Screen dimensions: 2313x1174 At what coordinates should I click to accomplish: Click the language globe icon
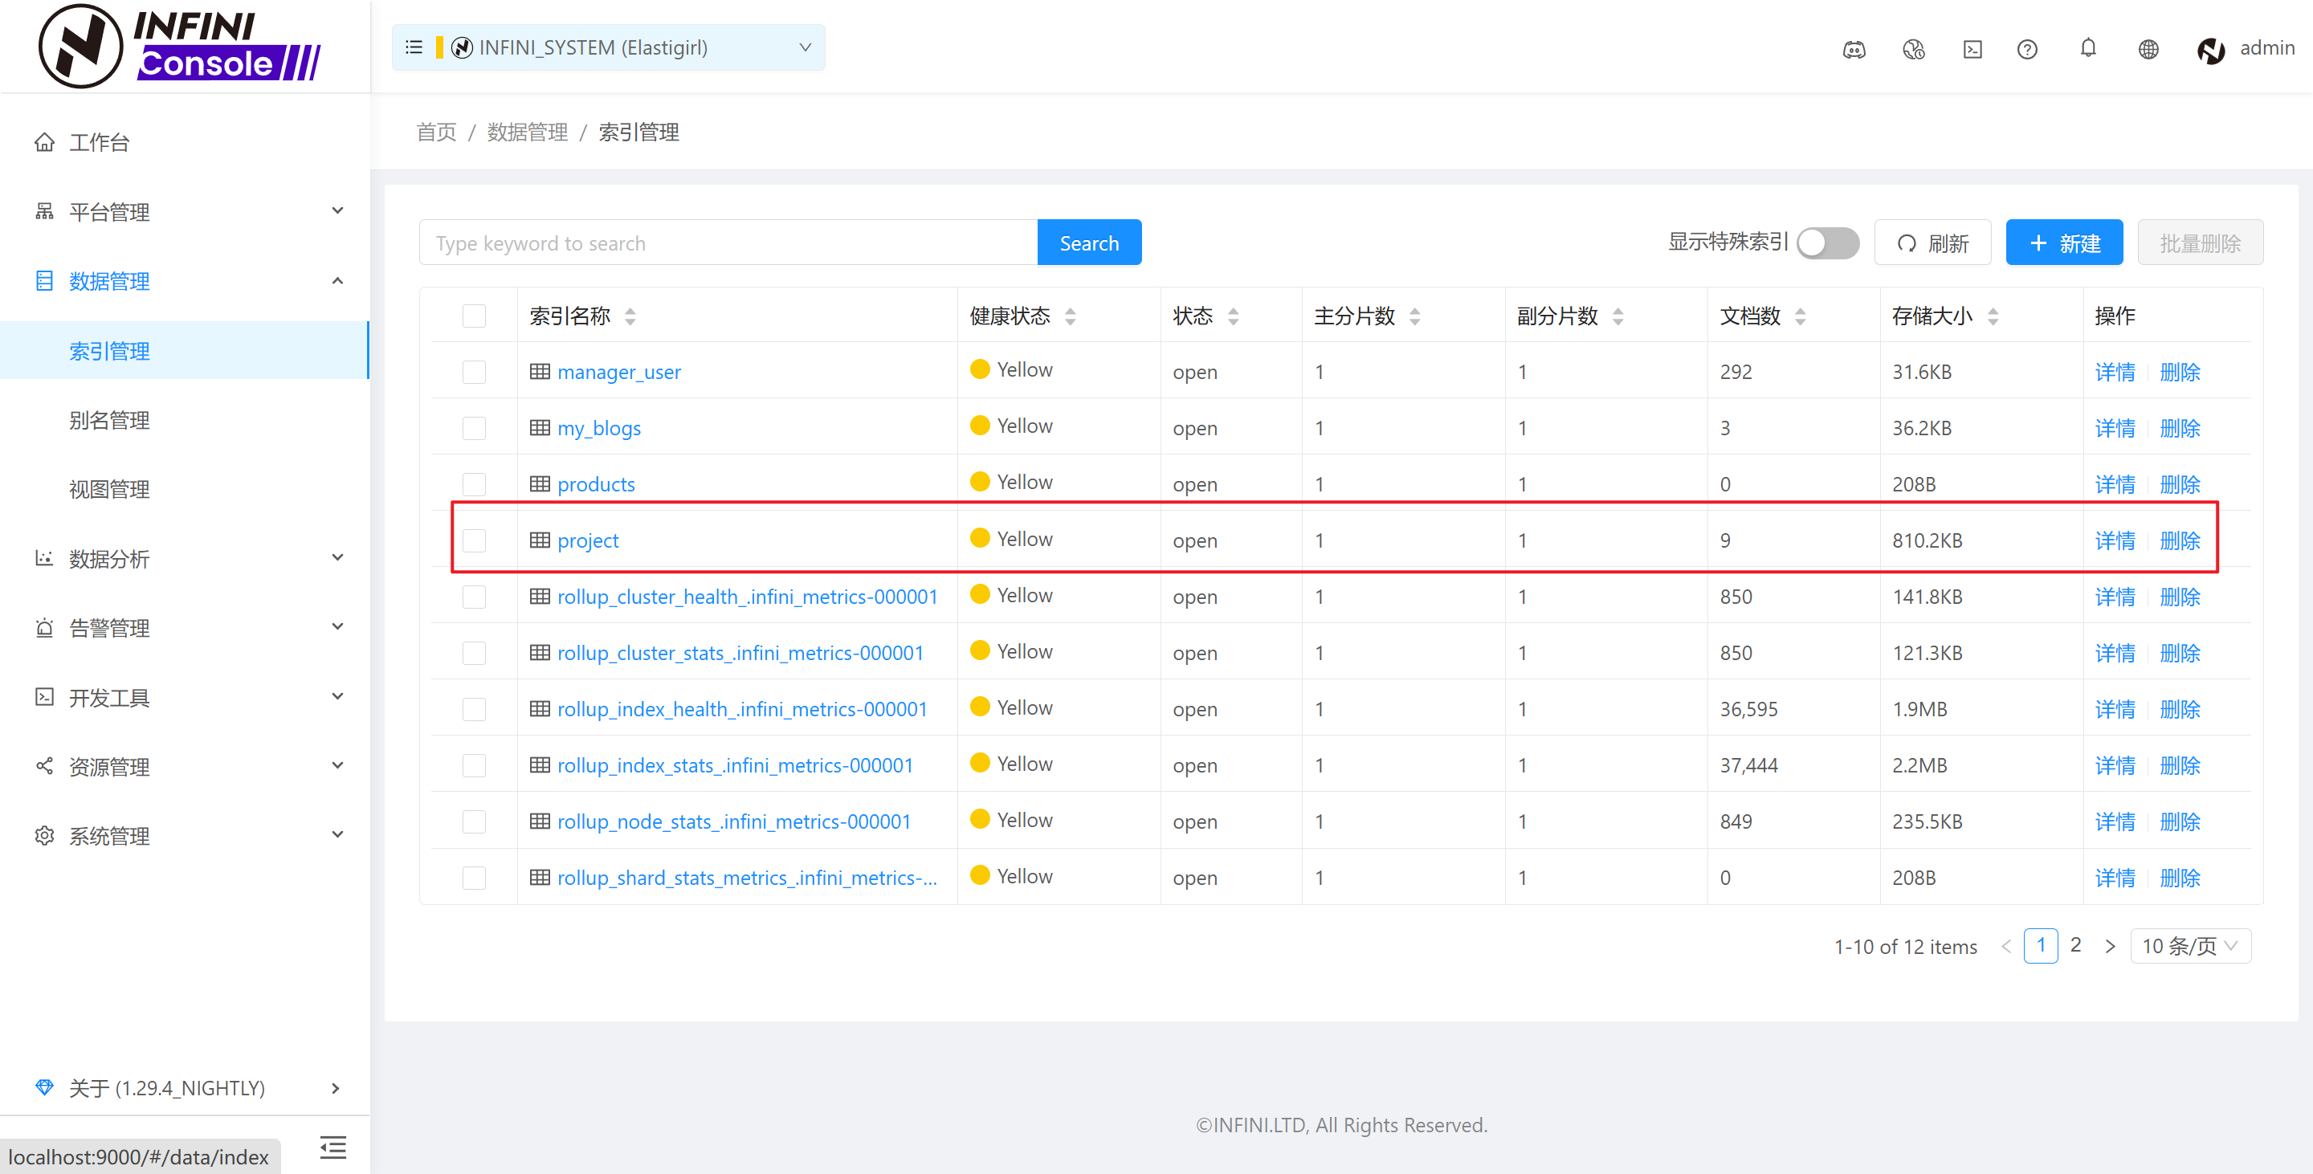pos(2148,49)
